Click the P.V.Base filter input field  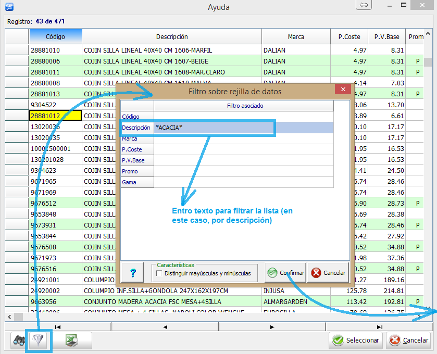tap(244, 160)
